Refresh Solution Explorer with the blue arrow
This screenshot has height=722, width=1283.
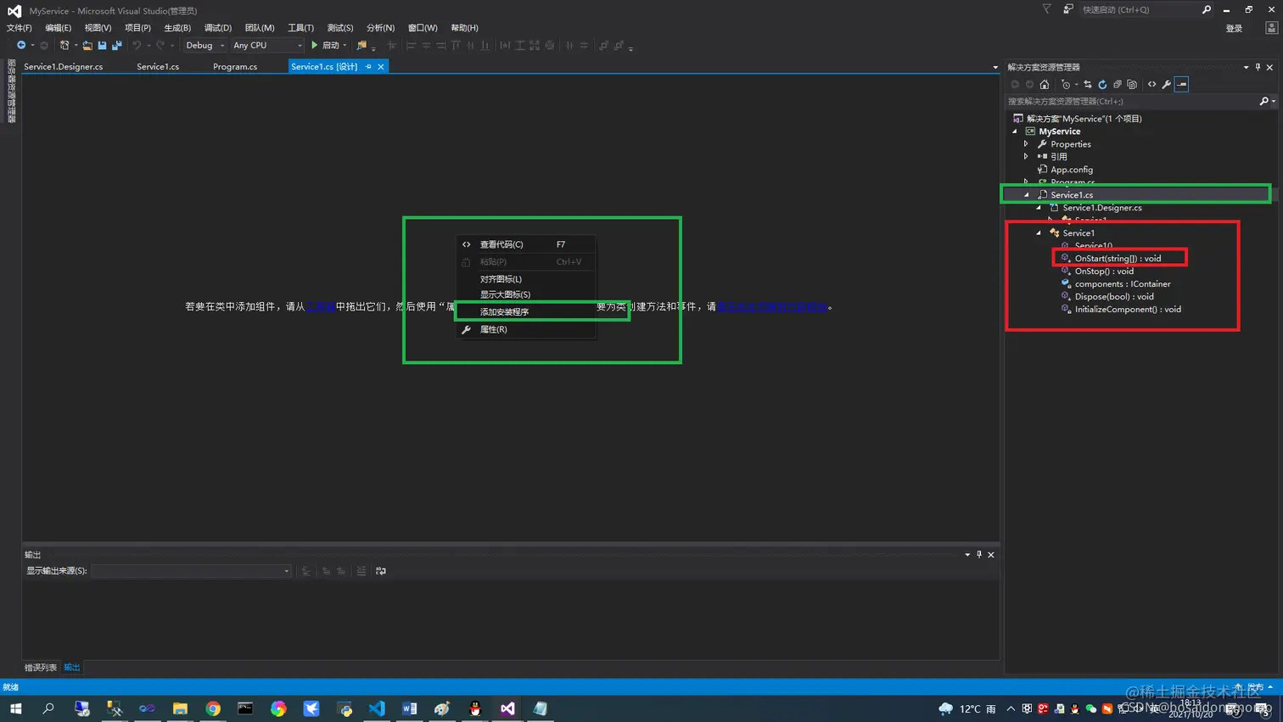pos(1102,84)
